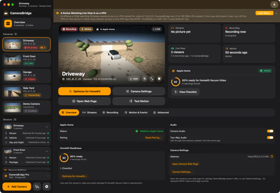
Task: Switch to the Recording tab
Action: [110, 112]
